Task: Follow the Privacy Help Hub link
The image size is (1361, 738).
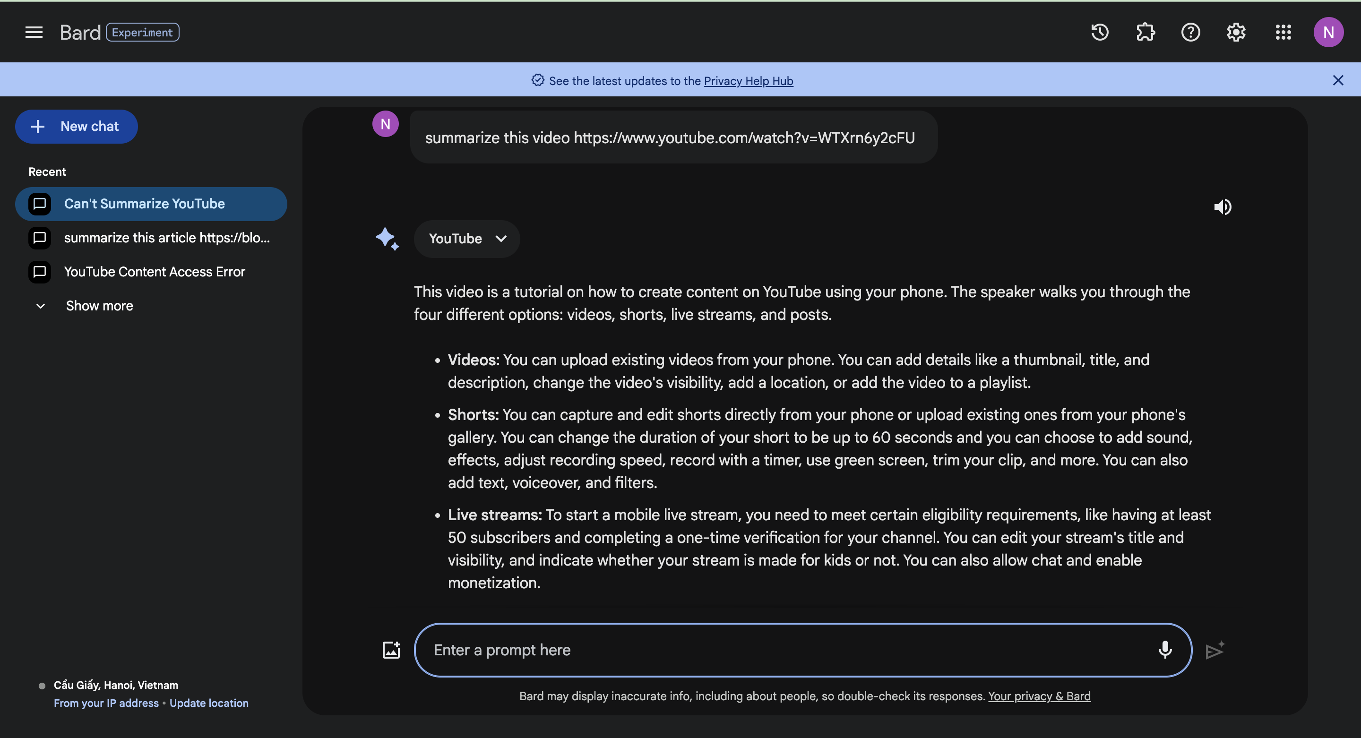Action: pos(748,81)
